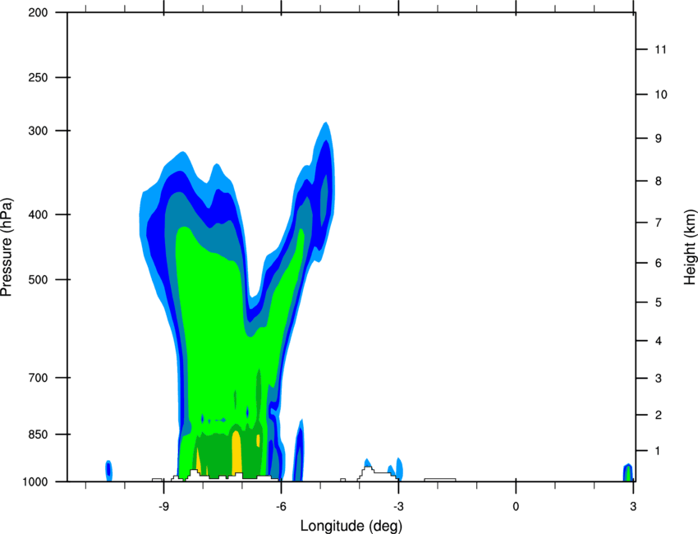
Task: Click the height label 6 km
Action: pos(659,263)
